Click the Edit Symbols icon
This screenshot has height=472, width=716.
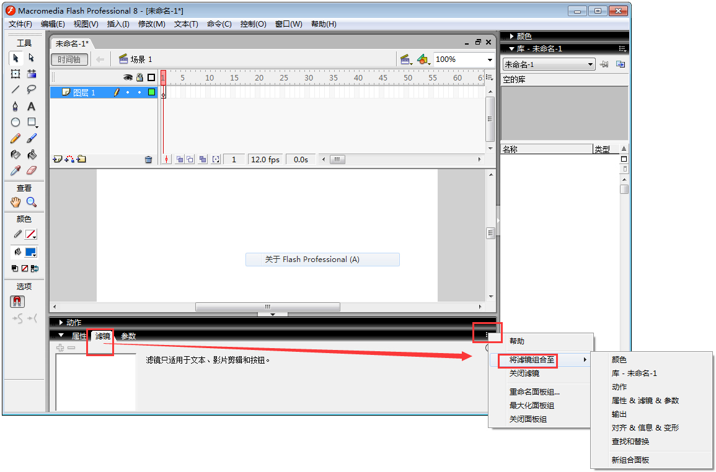coord(423,59)
